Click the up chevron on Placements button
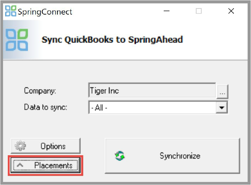 pos(20,165)
